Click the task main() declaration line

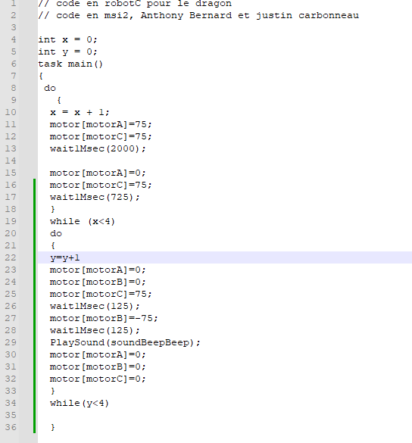[x=70, y=64]
